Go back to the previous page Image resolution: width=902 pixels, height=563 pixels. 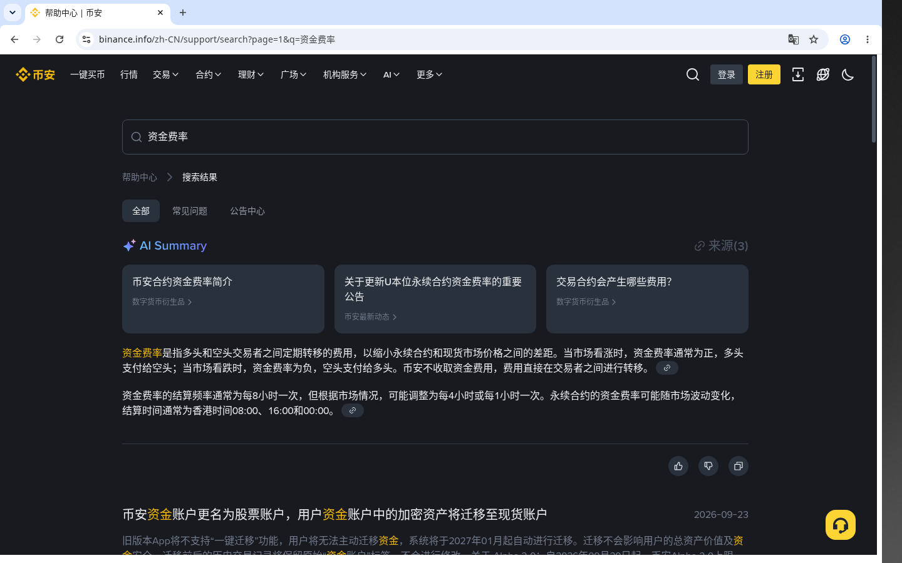14,39
